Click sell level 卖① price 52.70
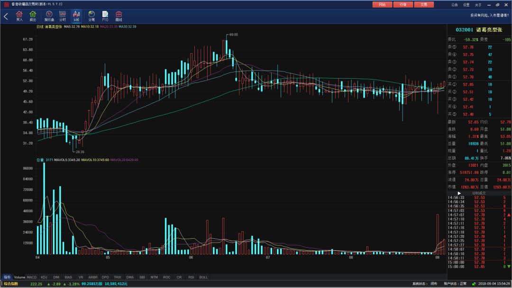This screenshot has width=512, height=288. click(468, 77)
